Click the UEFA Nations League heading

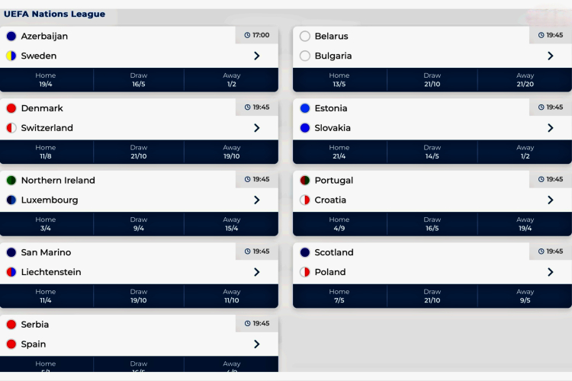point(55,14)
